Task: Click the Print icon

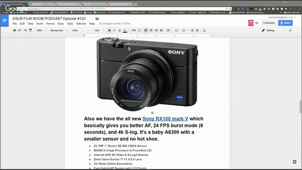Action: tap(15, 30)
